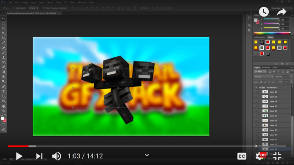
Task: Select the Move tool in the Photoshop toolbox
Action: click(3, 19)
